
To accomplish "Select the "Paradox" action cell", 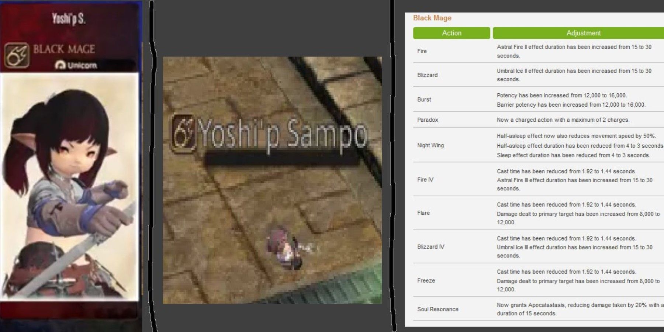I will pos(428,120).
